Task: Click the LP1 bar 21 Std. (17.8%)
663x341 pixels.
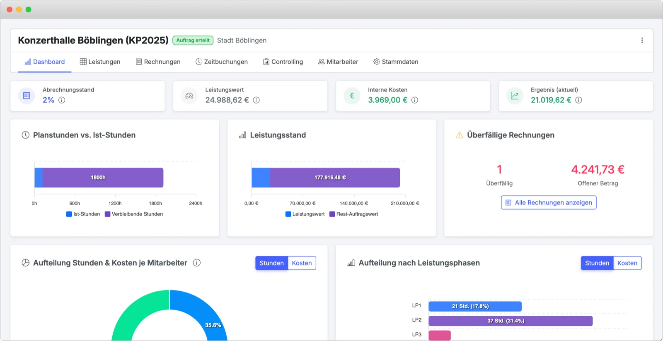Action: pos(475,306)
